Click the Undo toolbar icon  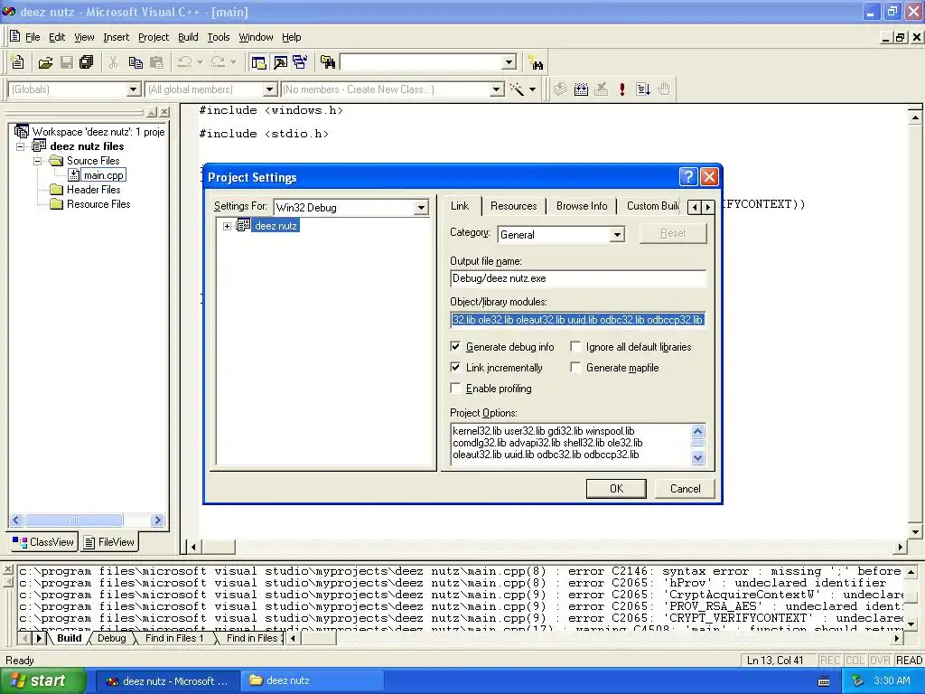click(x=185, y=62)
